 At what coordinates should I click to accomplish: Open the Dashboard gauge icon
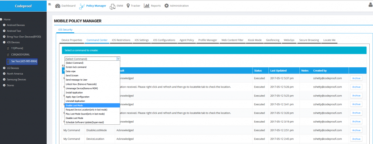(58, 6)
